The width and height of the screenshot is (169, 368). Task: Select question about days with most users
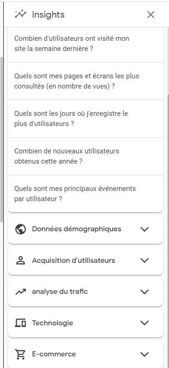point(85,119)
